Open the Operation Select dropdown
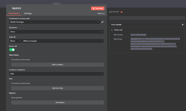 [56, 32]
